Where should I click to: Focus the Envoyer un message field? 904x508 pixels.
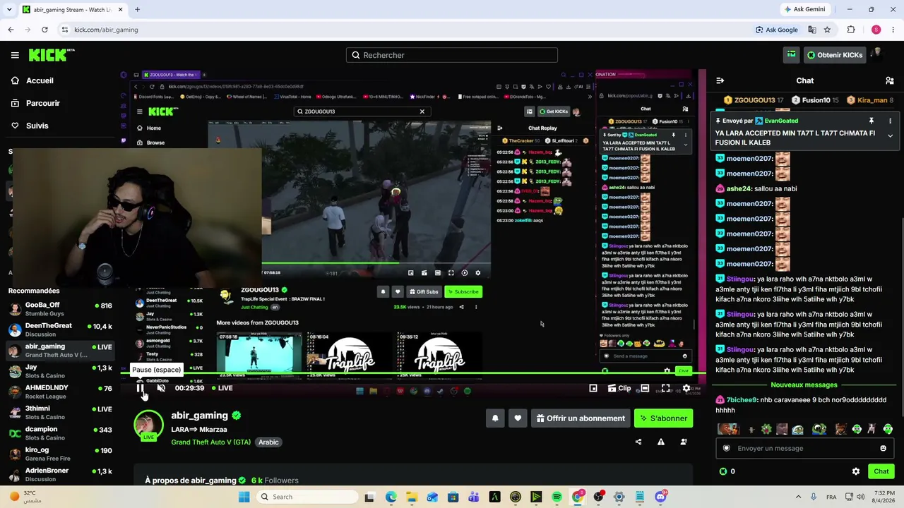click(804, 448)
